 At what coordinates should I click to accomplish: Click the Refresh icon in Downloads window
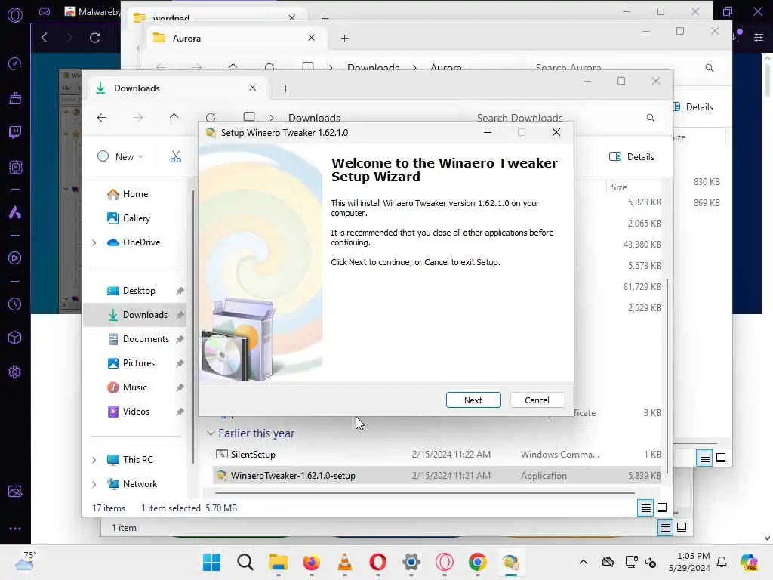[x=211, y=117]
